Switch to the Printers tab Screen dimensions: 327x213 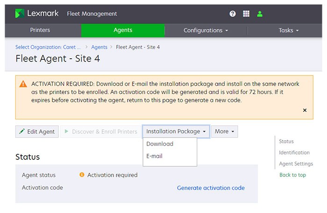40,30
